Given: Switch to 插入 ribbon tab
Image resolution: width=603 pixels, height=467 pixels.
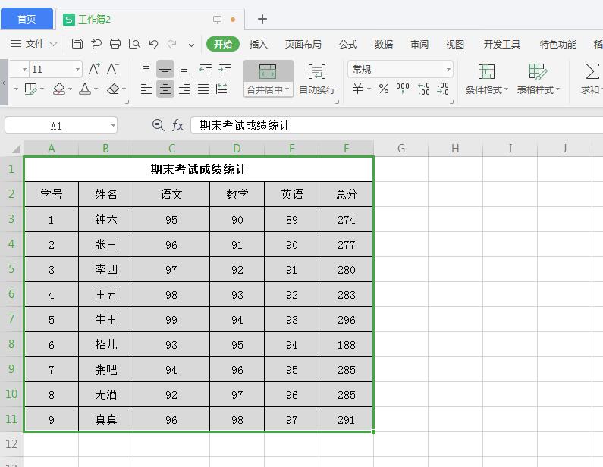Looking at the screenshot, I should click(258, 44).
